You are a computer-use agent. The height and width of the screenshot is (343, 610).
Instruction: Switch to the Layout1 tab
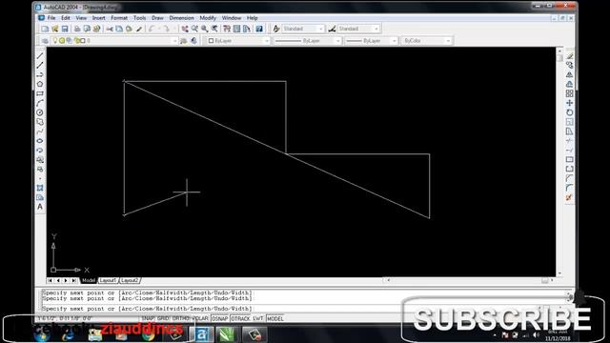click(x=108, y=280)
